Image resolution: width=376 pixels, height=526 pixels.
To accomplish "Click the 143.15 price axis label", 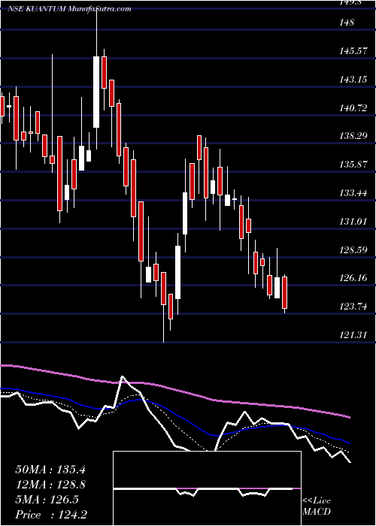I will point(353,80).
